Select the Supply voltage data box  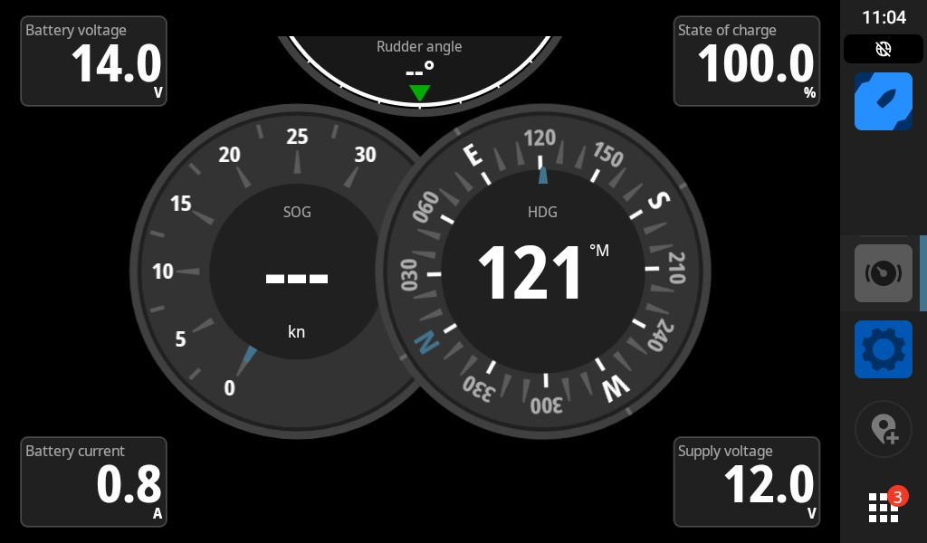pos(746,481)
